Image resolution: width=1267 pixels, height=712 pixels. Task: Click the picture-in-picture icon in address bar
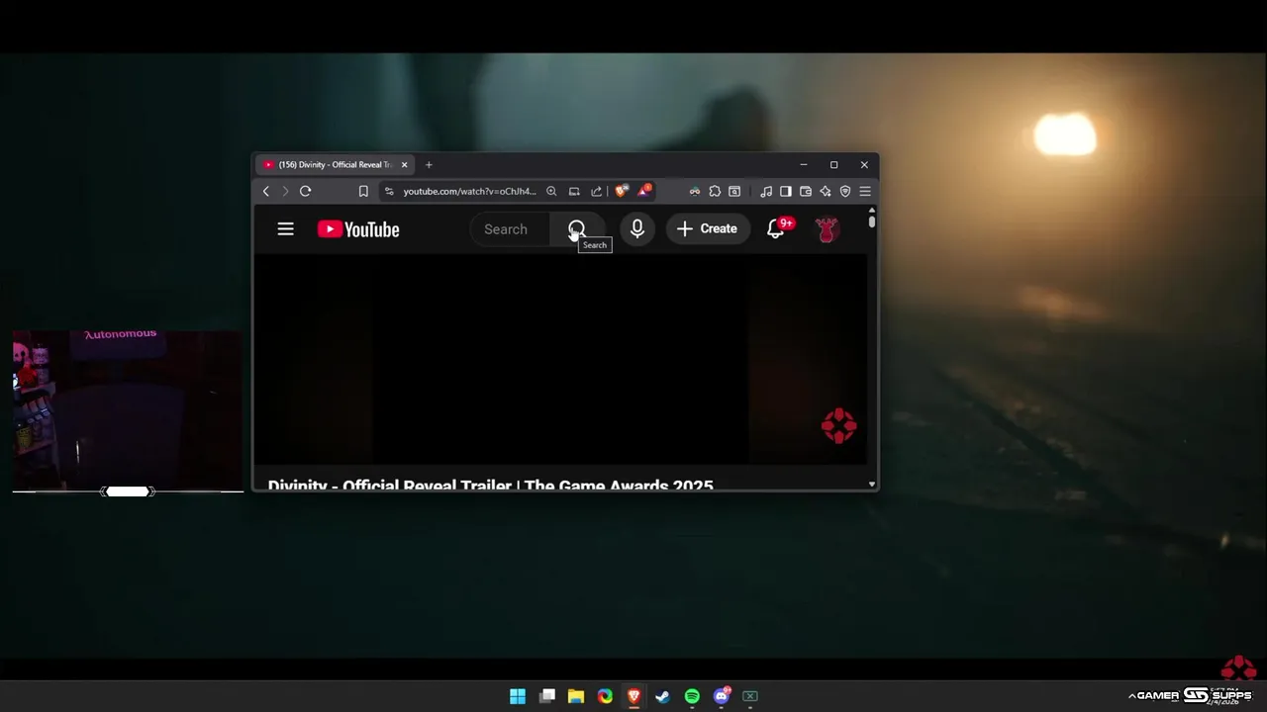(x=574, y=191)
